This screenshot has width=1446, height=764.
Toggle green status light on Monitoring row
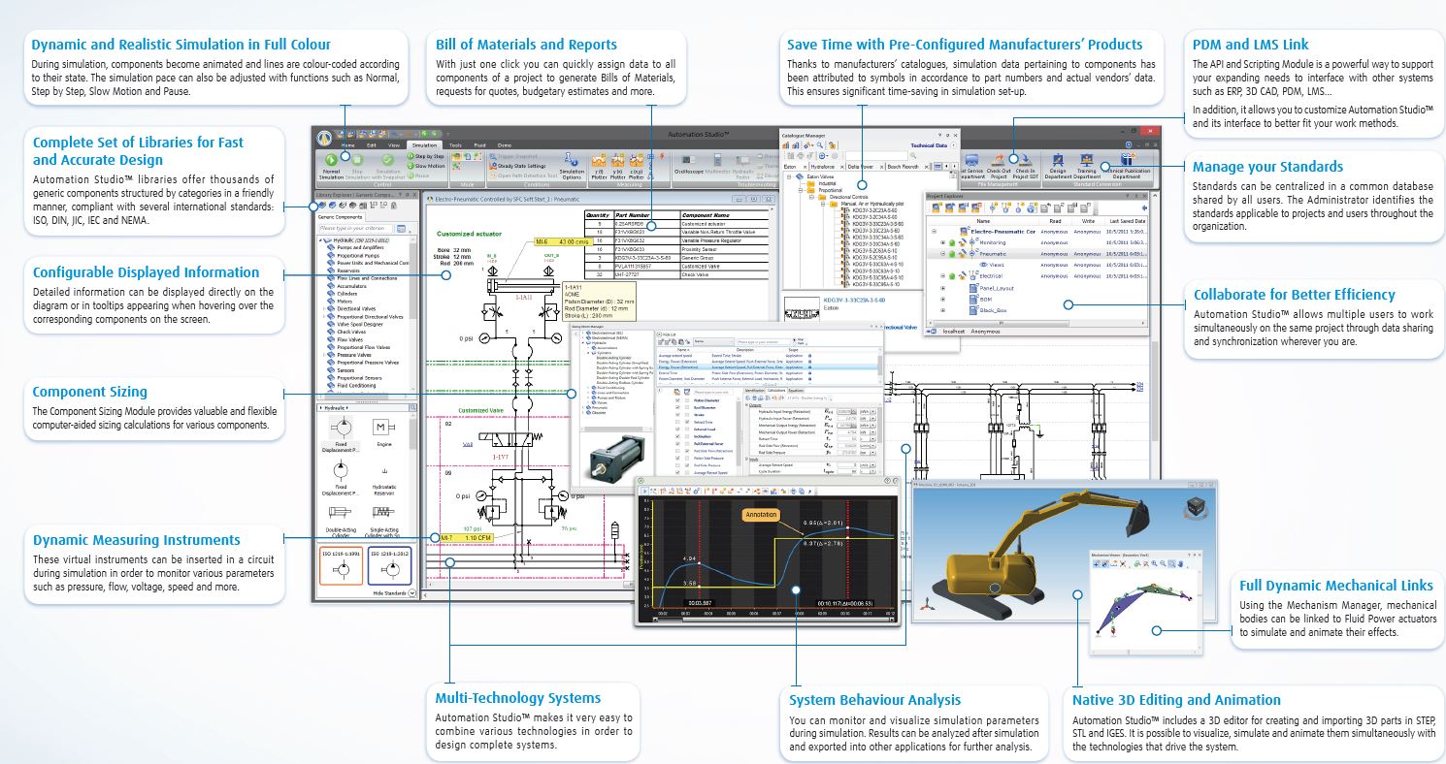[954, 242]
